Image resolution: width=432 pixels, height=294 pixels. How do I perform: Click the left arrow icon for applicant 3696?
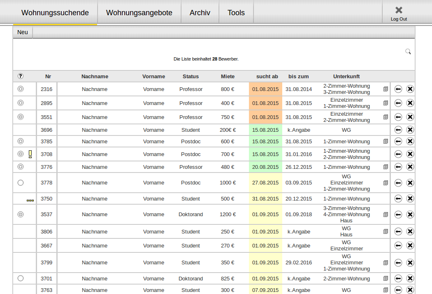398,130
